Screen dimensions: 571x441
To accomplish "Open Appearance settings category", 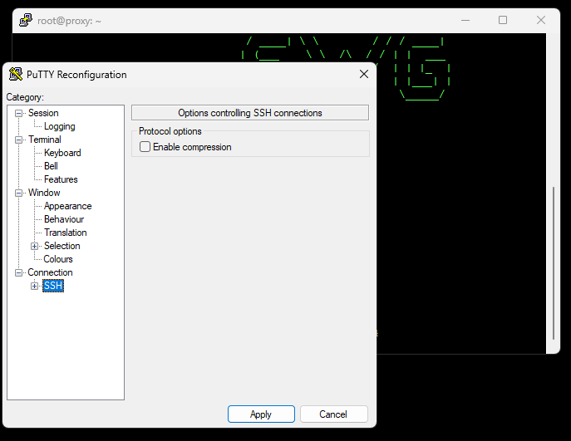I will click(x=67, y=206).
